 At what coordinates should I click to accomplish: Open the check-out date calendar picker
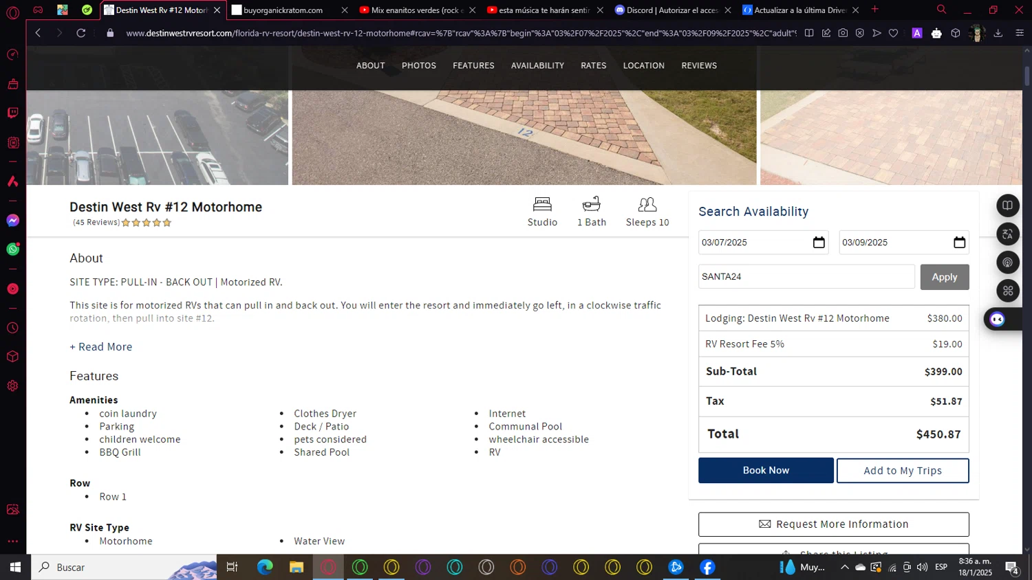[960, 243]
